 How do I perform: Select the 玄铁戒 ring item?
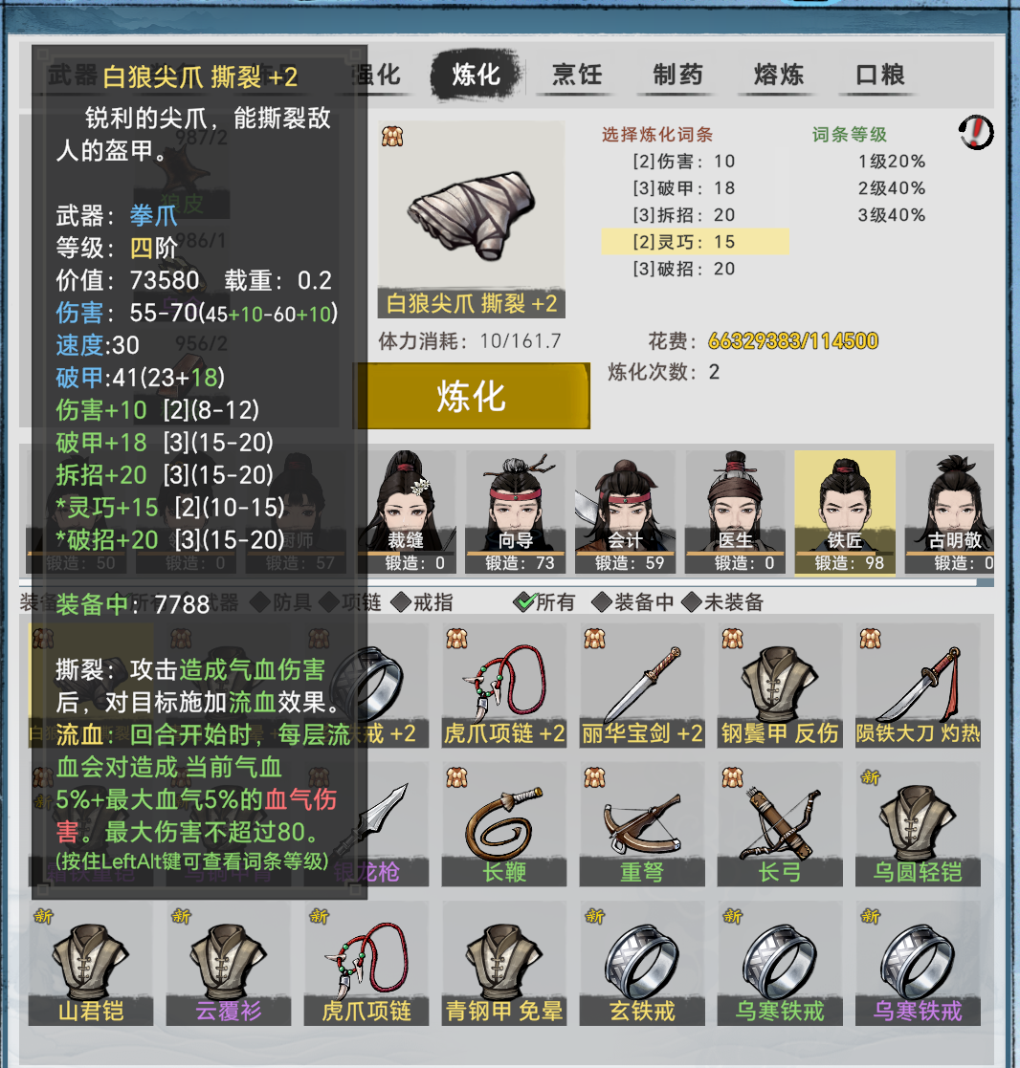642,963
